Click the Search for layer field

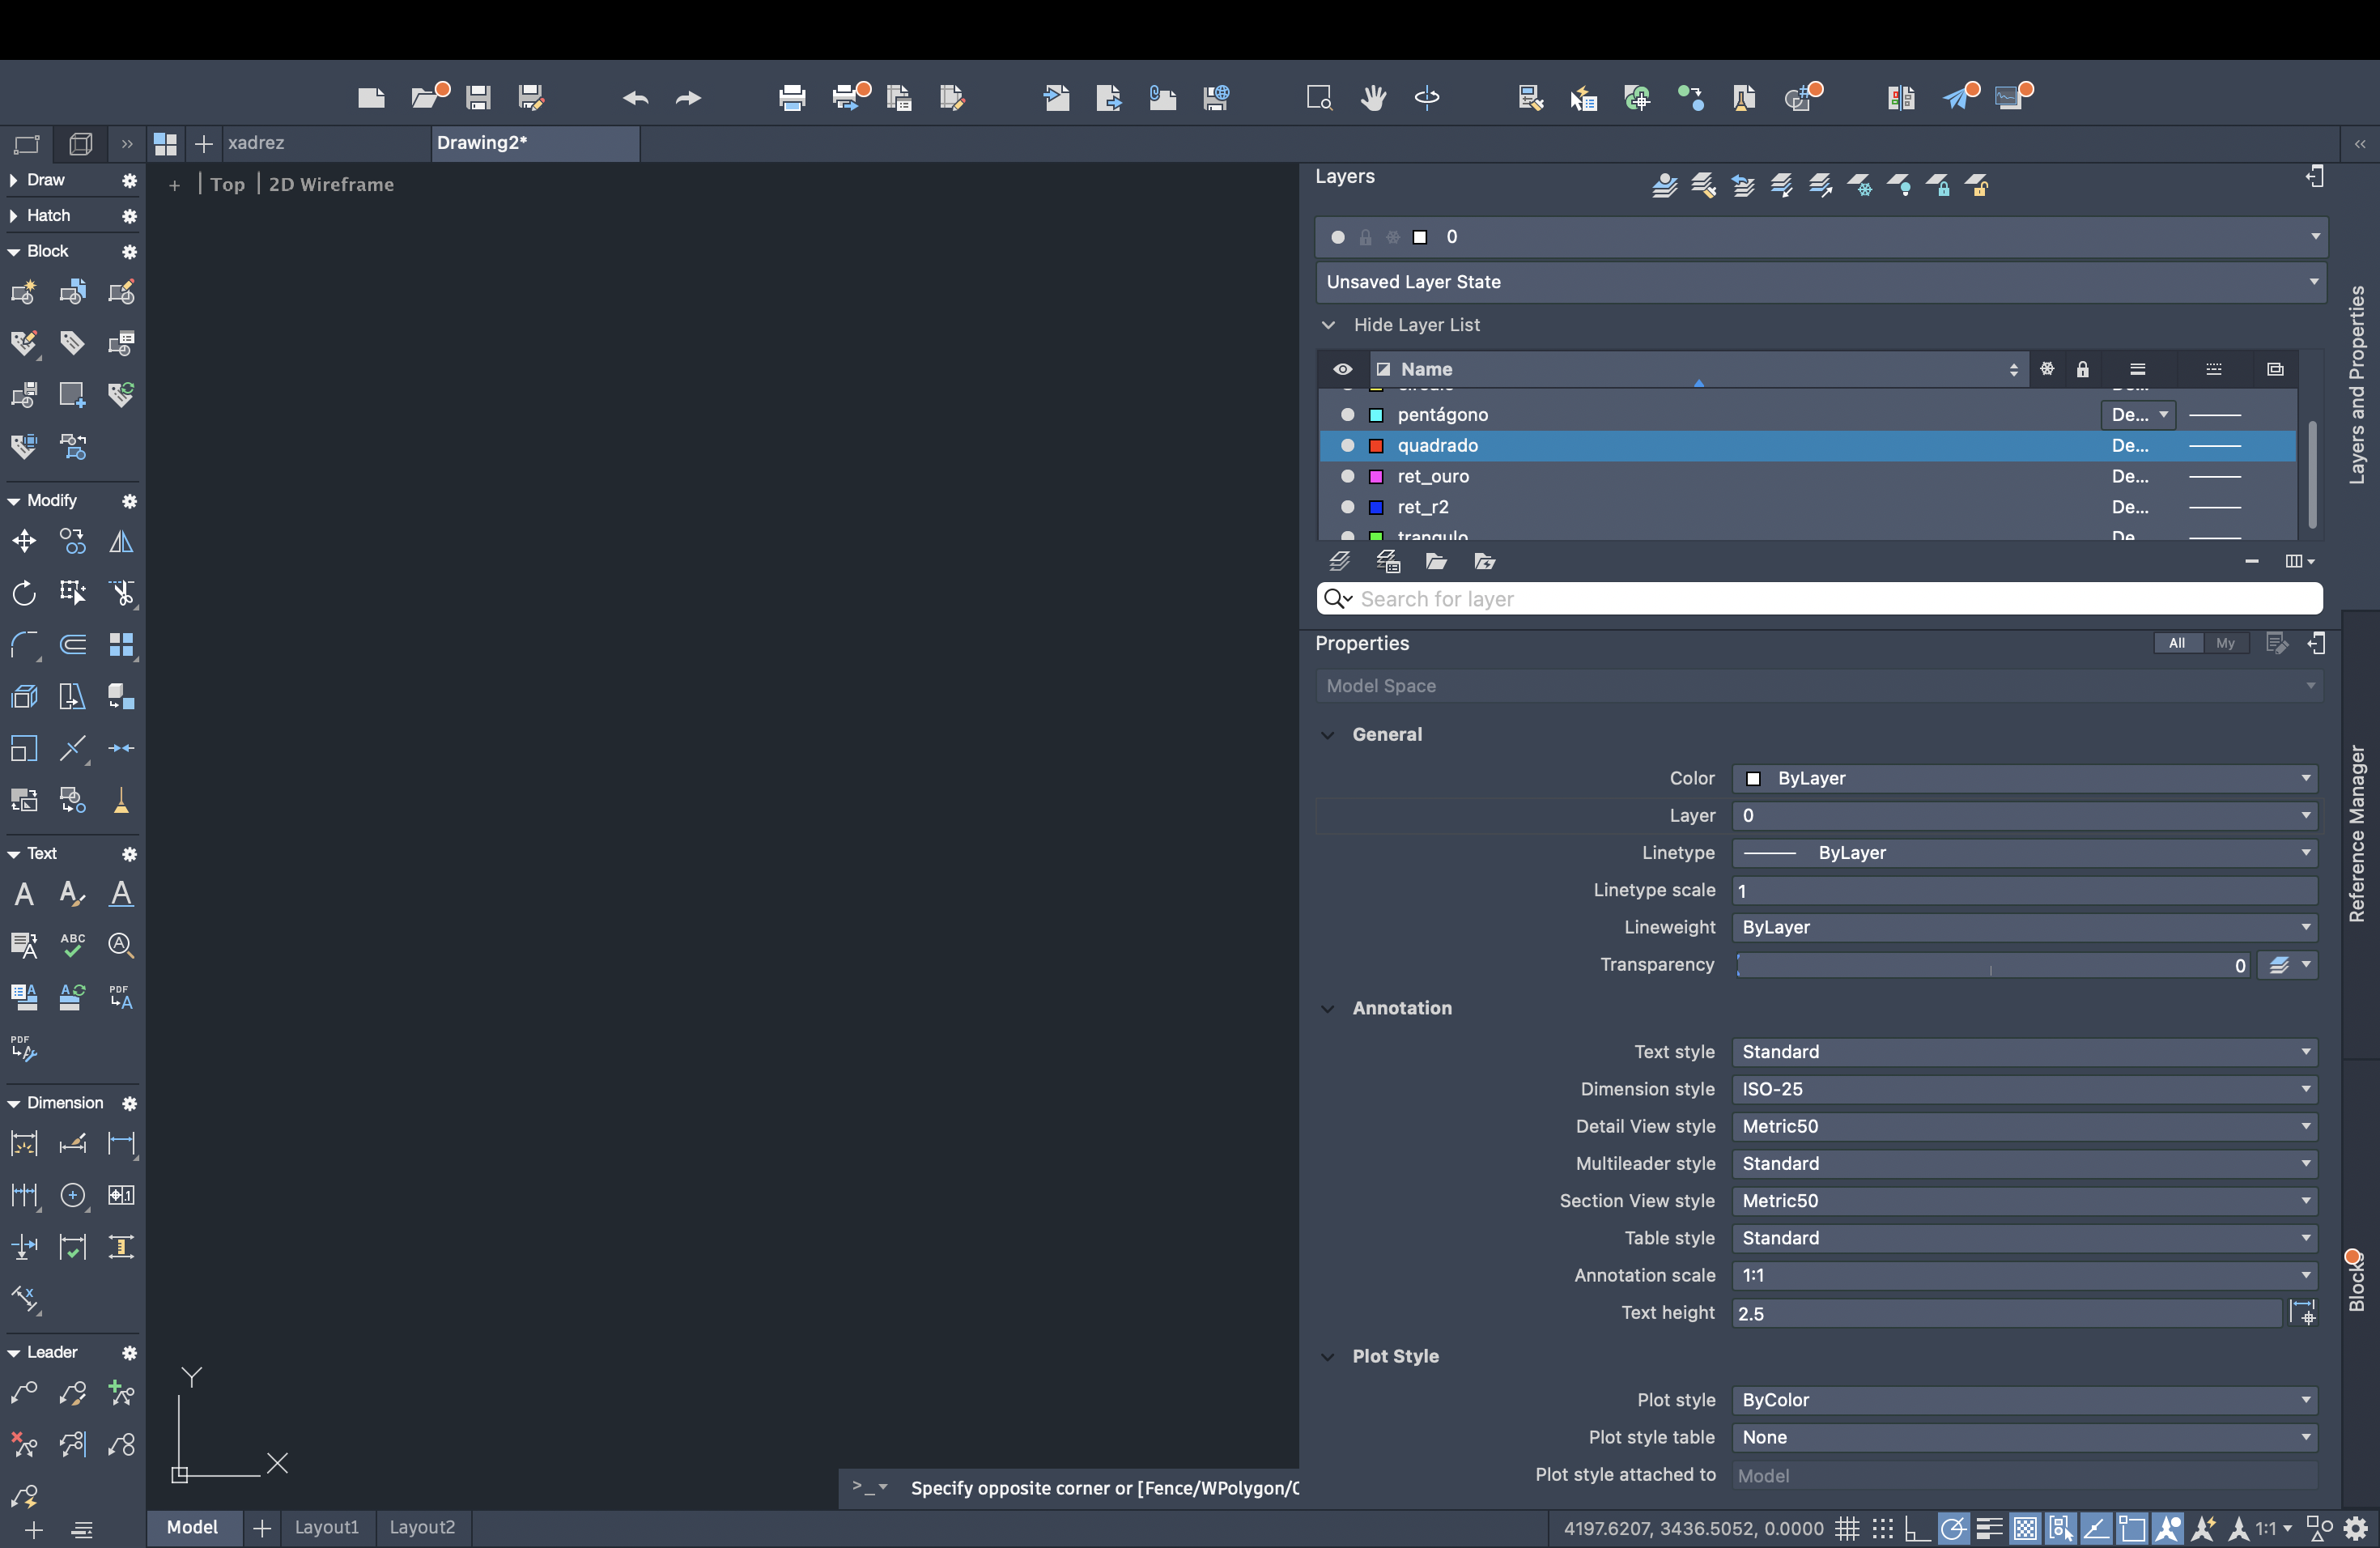[1820, 599]
